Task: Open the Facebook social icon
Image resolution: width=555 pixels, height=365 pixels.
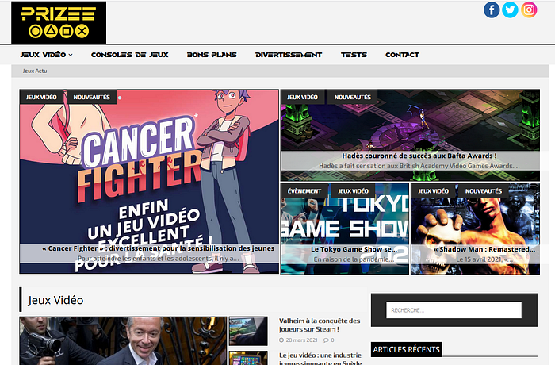Action: point(492,10)
